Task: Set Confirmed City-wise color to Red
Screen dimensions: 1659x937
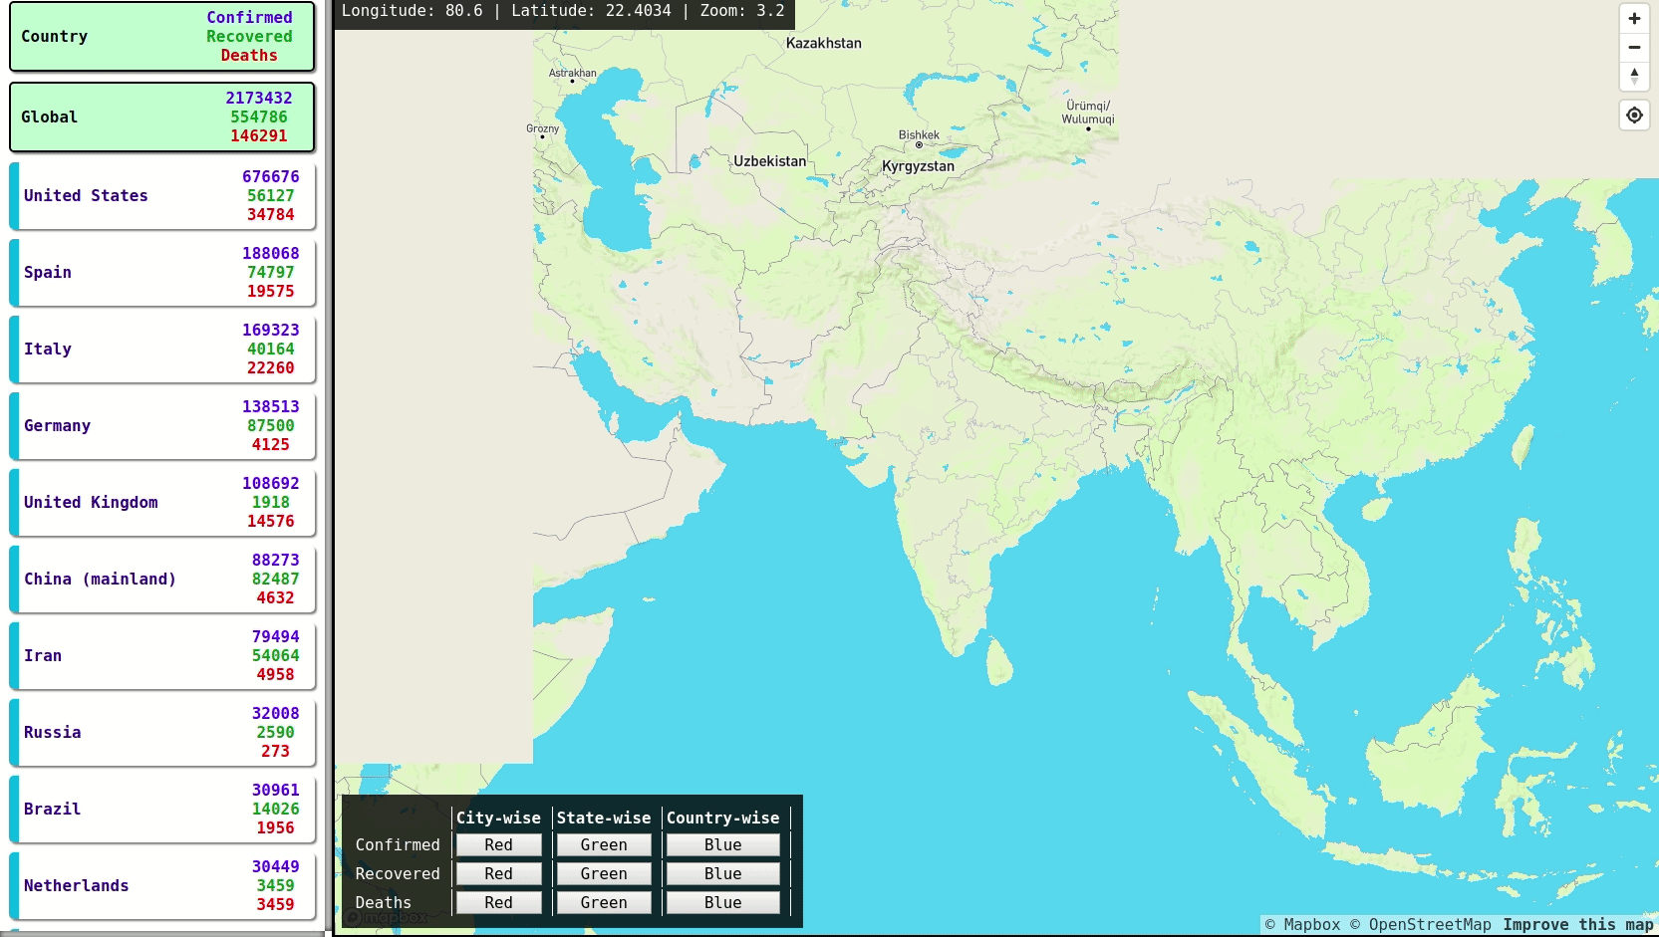Action: 499,845
